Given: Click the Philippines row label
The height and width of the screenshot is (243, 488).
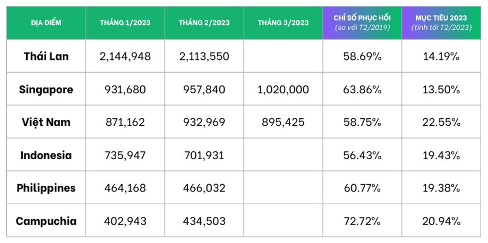Looking at the screenshot, I should [x=46, y=188].
